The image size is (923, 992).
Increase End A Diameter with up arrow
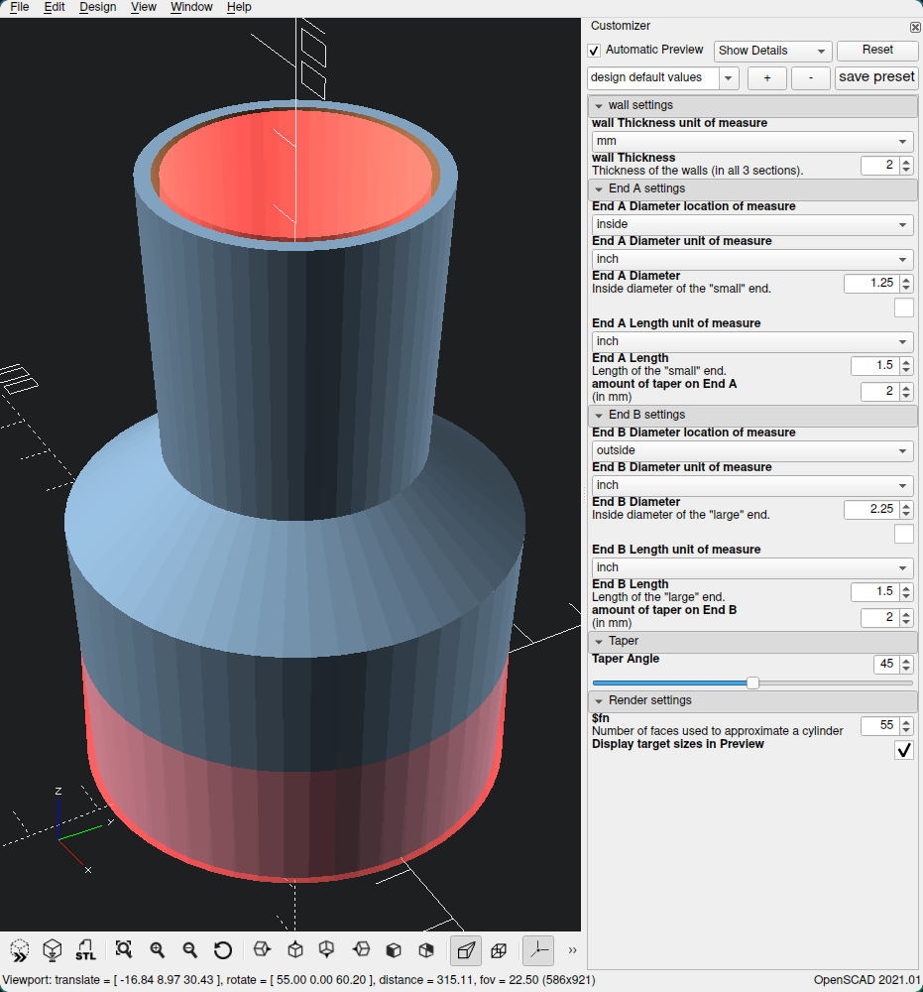(x=906, y=280)
